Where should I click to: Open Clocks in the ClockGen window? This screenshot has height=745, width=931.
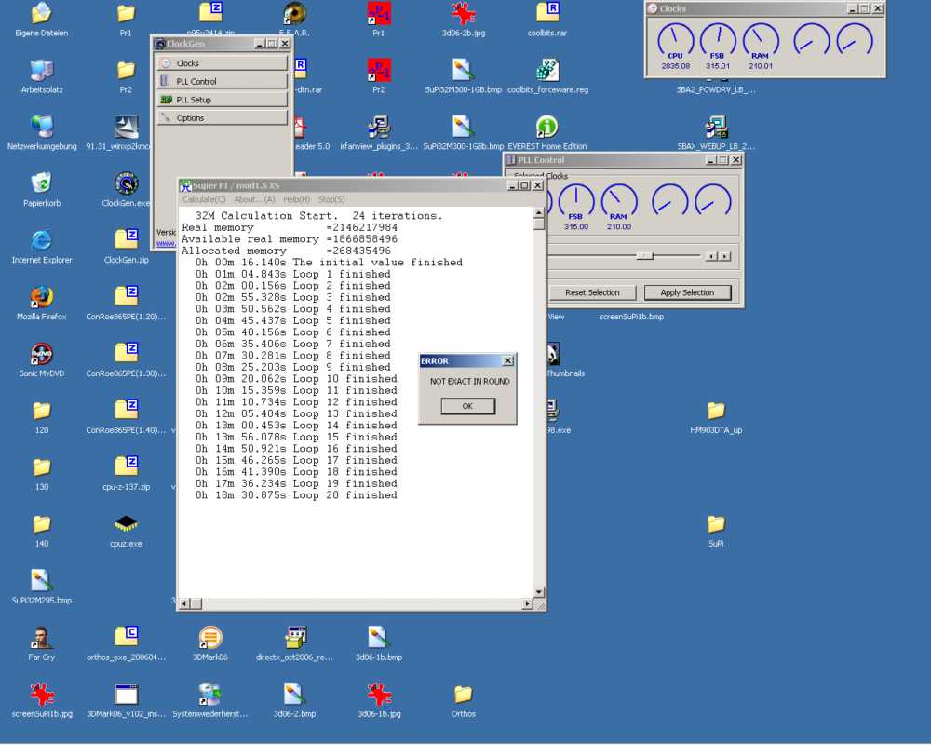coord(222,63)
